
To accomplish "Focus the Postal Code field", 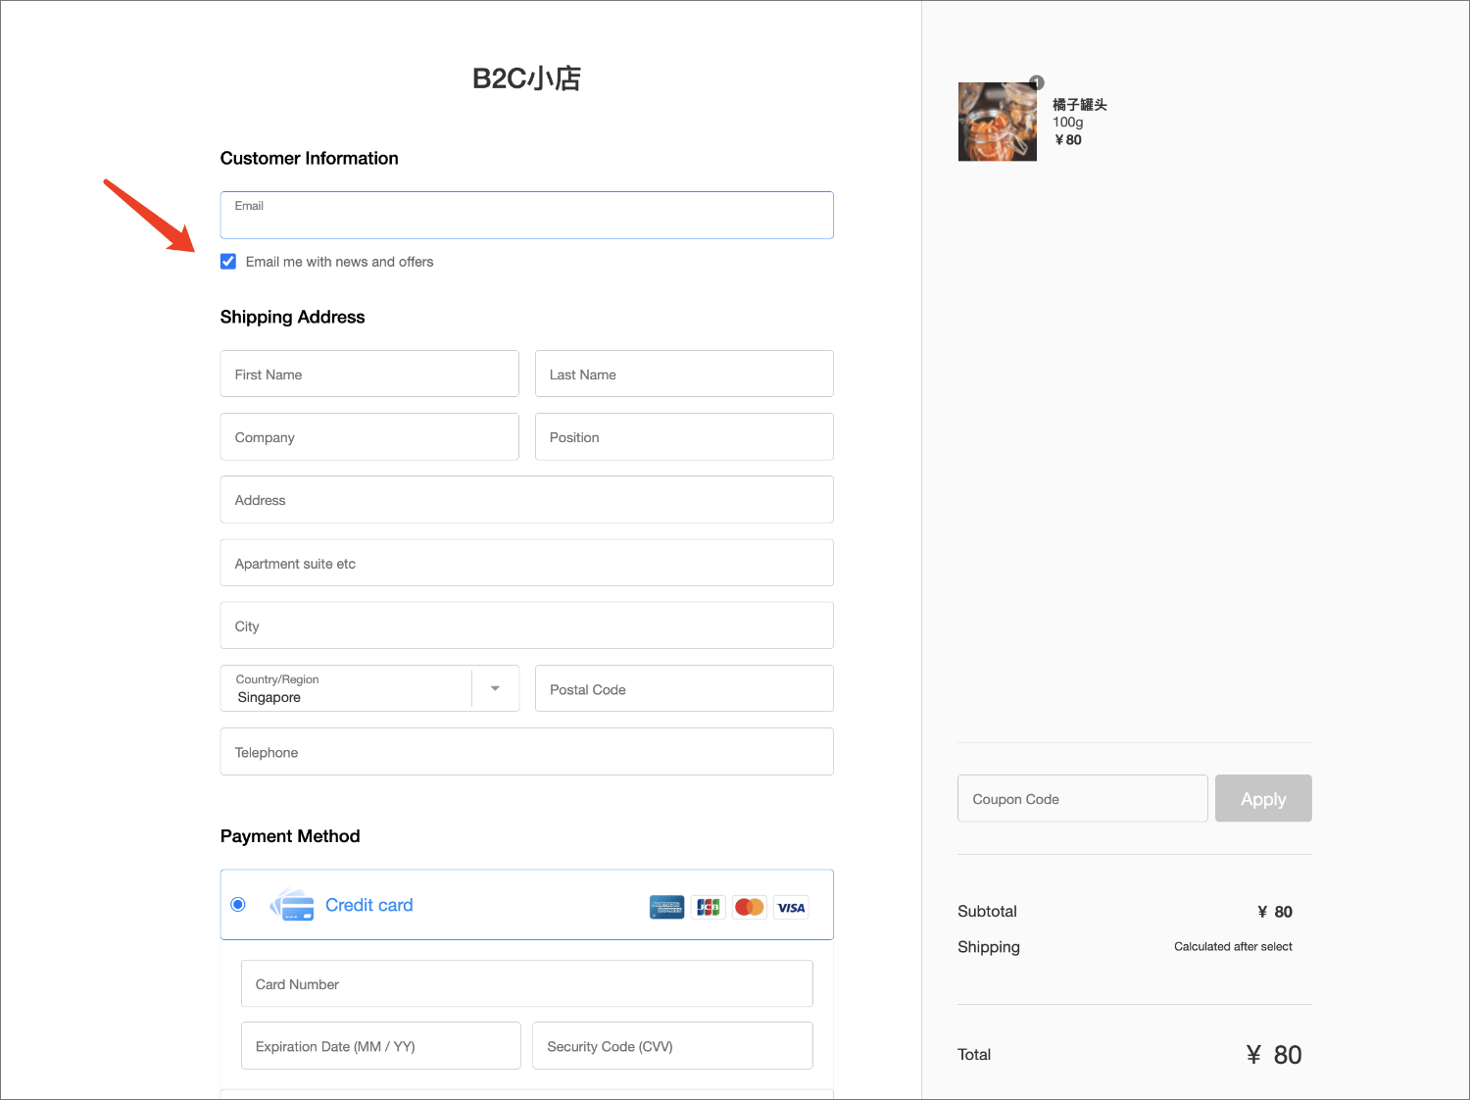I will point(684,689).
